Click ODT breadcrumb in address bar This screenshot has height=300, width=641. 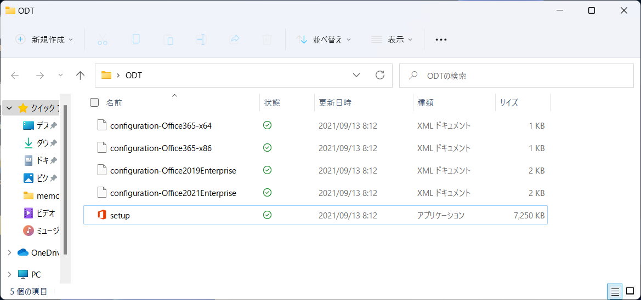(134, 76)
